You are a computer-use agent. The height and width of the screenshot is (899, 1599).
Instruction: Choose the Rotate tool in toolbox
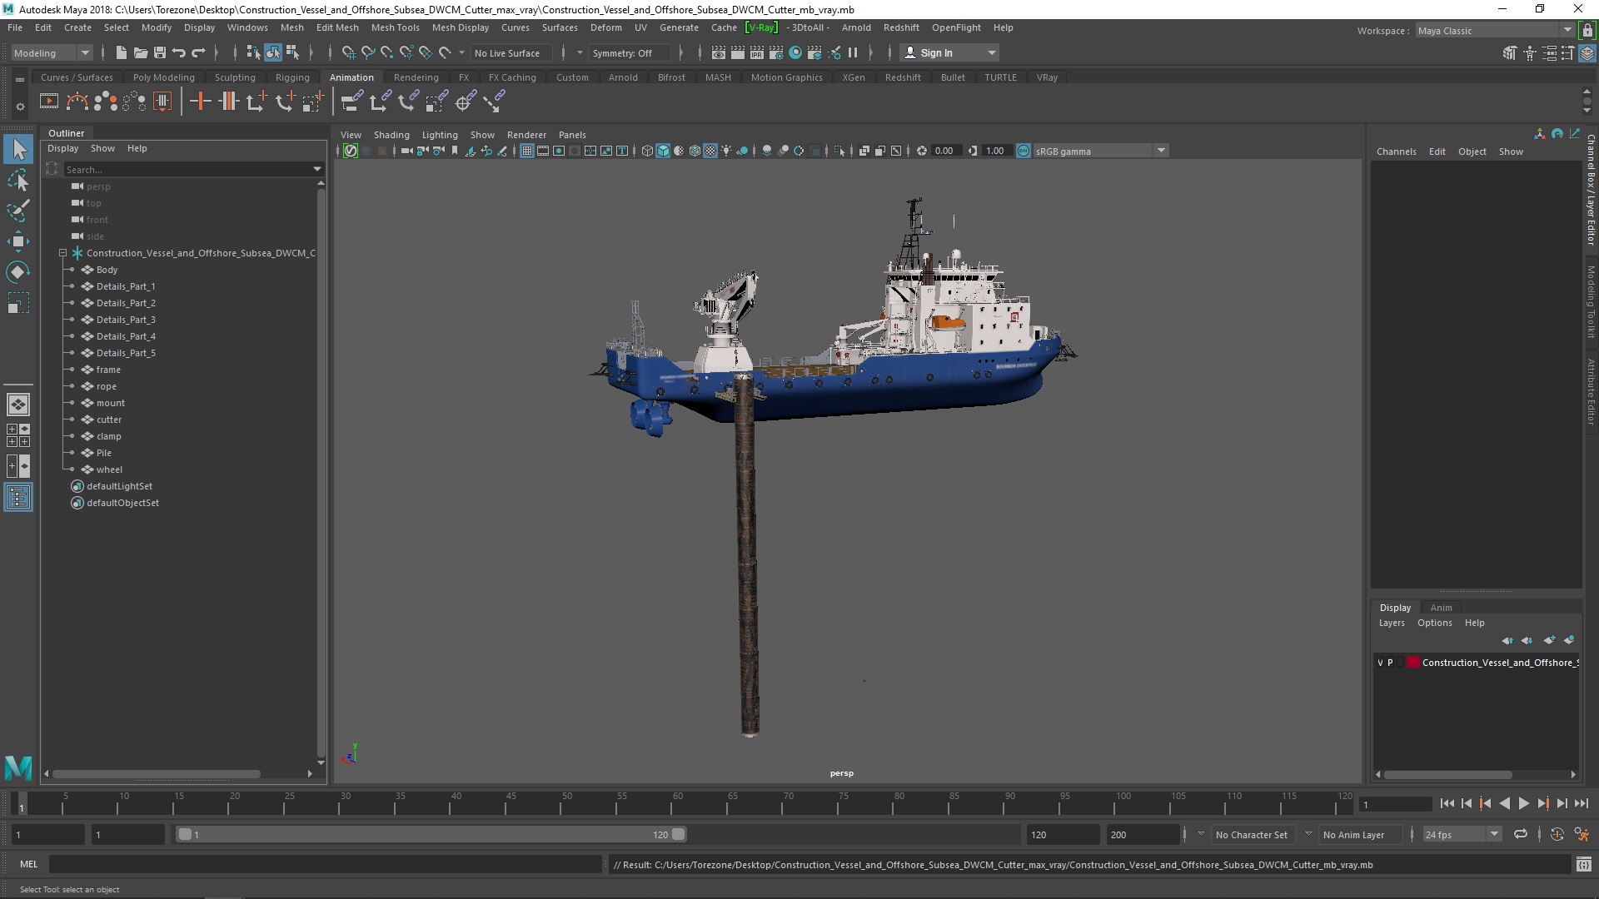point(18,272)
